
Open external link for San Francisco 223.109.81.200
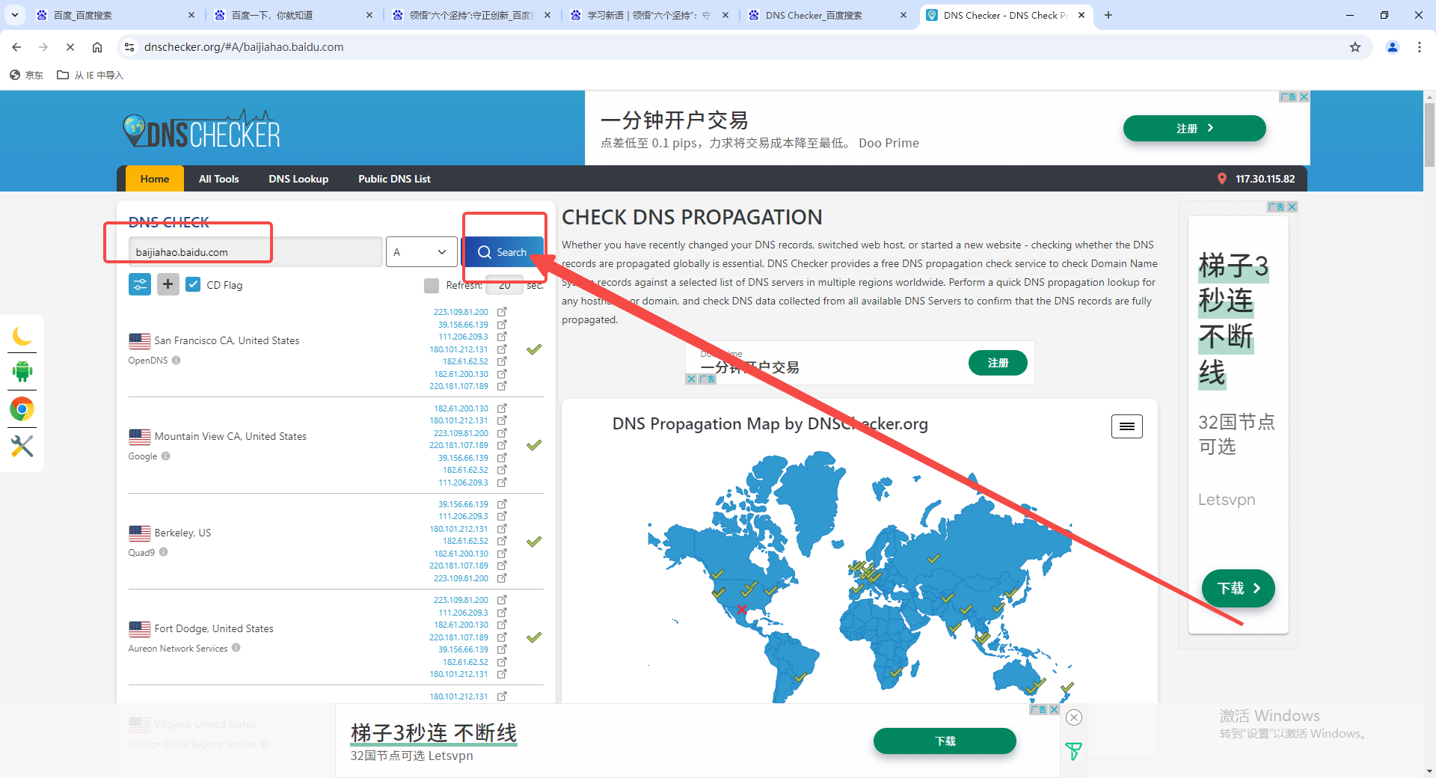point(502,312)
